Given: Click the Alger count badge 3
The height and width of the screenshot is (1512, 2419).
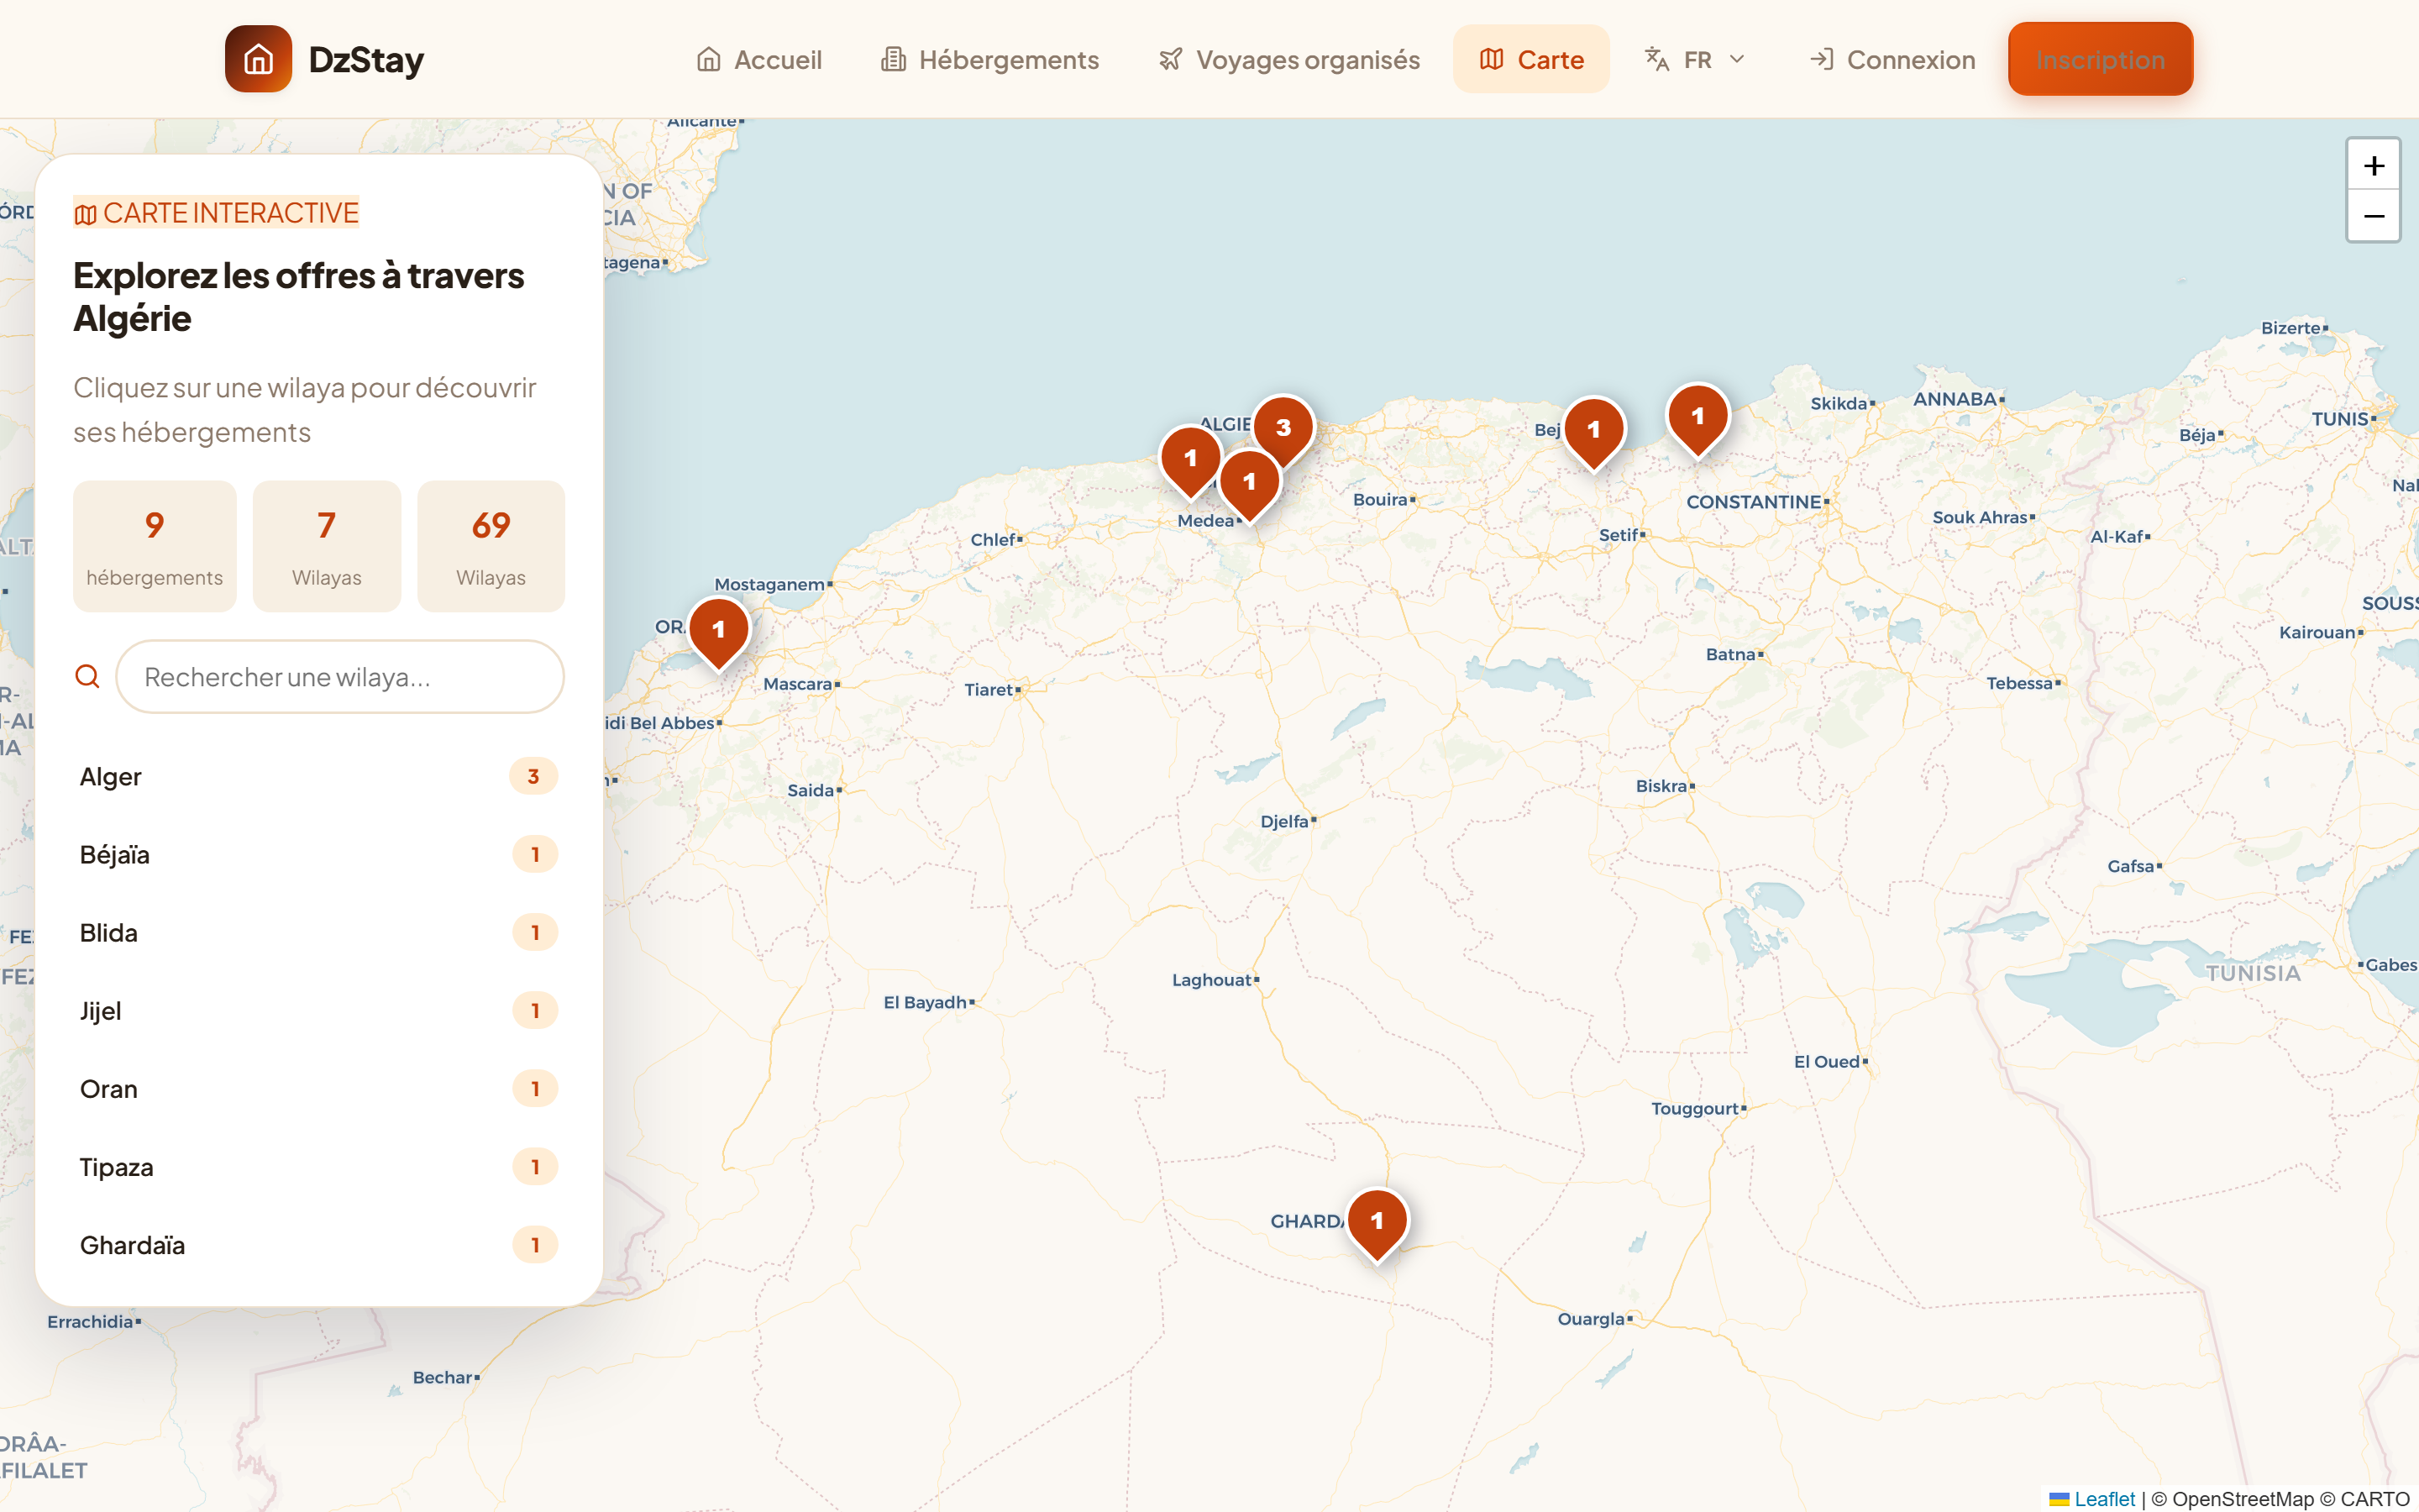Looking at the screenshot, I should click(x=534, y=776).
